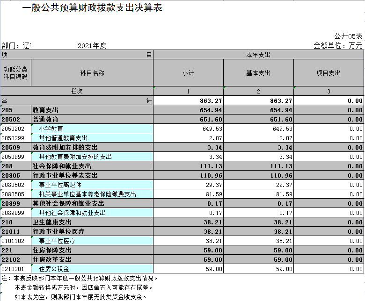Click the 本年支出 header cell
The height and width of the screenshot is (301, 365).
(258, 55)
